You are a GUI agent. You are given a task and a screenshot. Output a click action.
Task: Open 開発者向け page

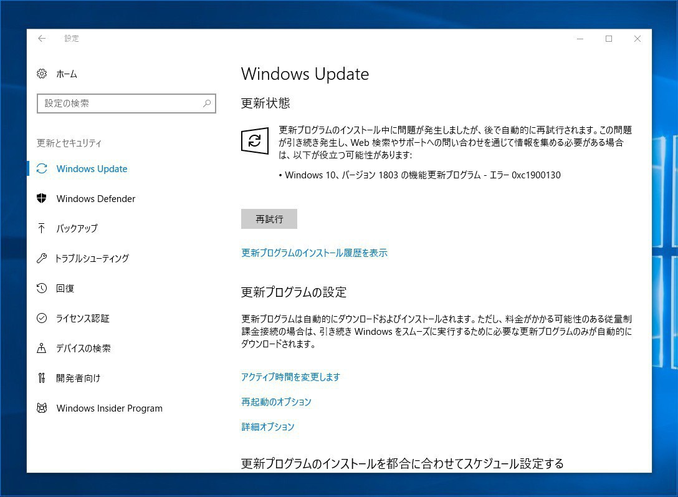(78, 378)
